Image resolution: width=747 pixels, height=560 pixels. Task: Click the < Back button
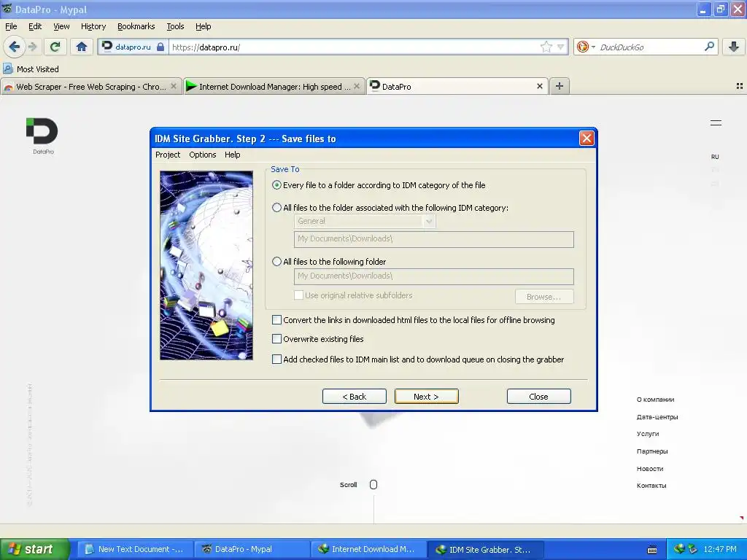[354, 397]
